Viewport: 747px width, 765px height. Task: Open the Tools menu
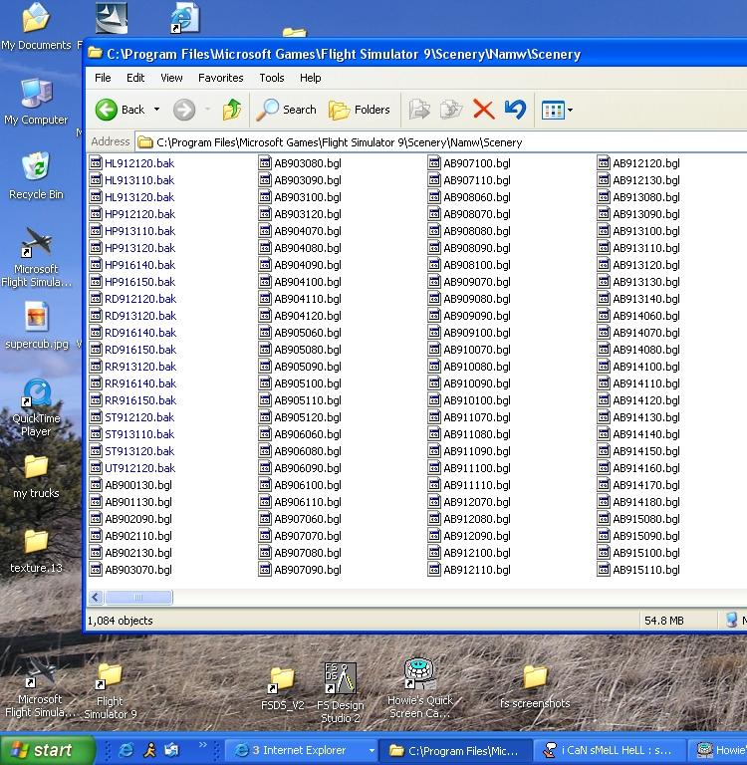[271, 78]
